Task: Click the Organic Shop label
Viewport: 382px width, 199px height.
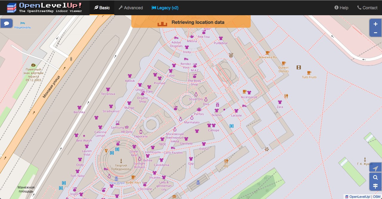Action: (x=143, y=100)
